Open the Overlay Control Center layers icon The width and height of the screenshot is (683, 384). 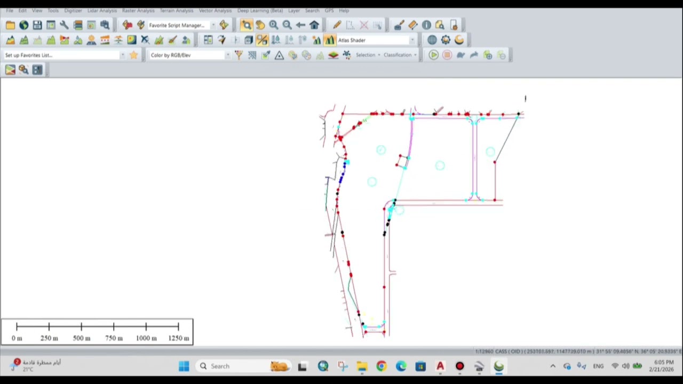click(78, 25)
